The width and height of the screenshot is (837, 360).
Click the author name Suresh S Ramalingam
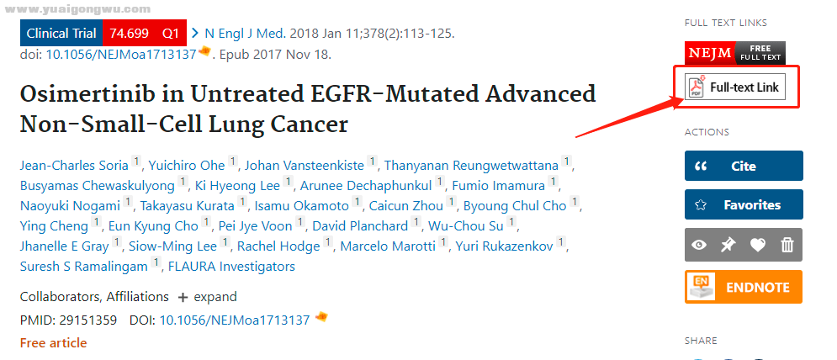pos(84,266)
